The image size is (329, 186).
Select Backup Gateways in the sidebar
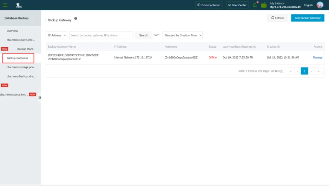[x=18, y=58]
